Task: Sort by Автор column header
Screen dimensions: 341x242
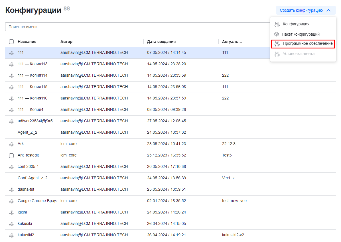Action: click(66, 42)
